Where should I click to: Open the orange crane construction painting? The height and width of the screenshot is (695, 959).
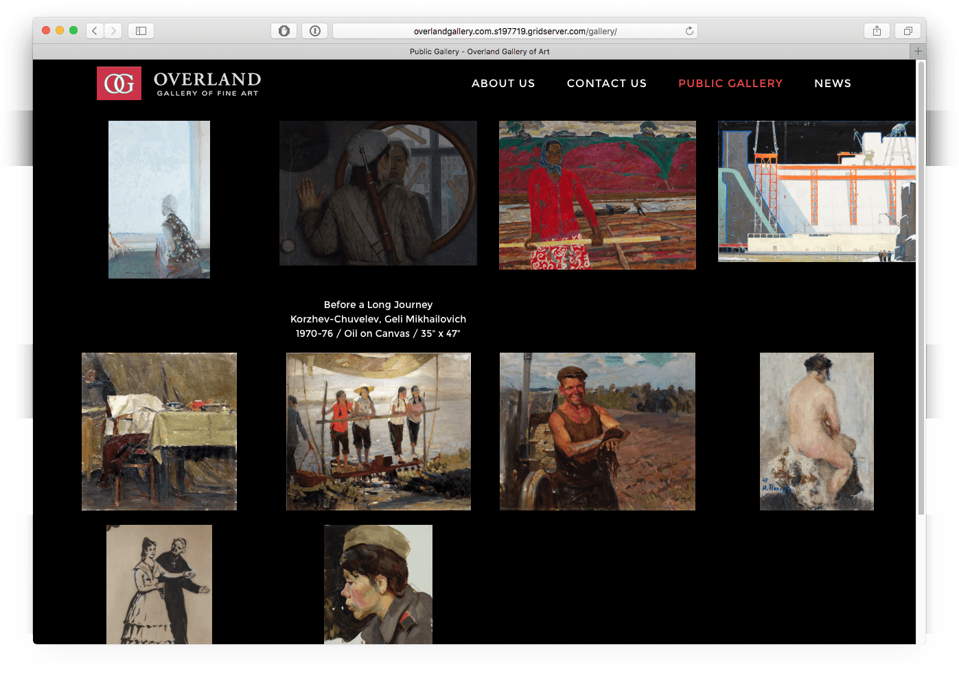pos(817,191)
